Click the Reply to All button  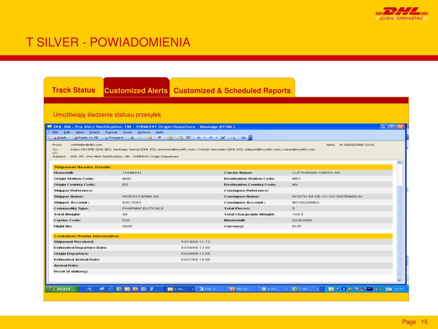(85, 138)
